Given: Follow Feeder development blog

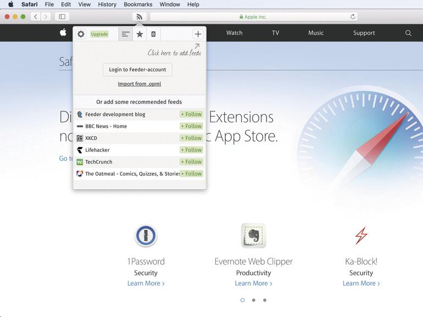Looking at the screenshot, I should [191, 114].
